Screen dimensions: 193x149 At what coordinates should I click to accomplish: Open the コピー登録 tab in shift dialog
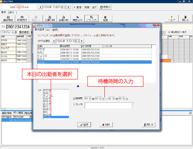[51, 29]
